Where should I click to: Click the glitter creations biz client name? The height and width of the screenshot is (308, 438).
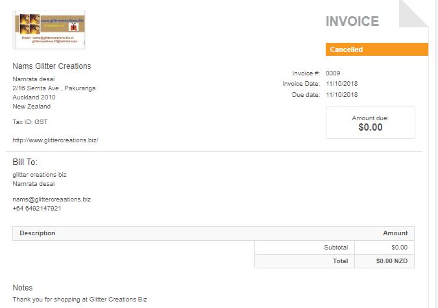40,175
